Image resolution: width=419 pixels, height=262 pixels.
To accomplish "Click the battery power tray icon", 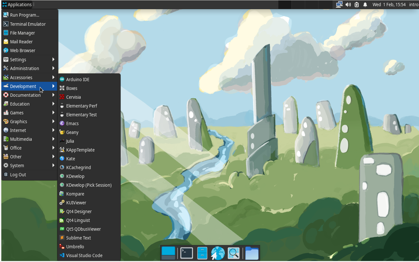I will click(357, 5).
